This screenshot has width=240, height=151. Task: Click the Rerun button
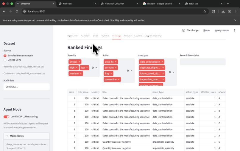tap(206, 30)
